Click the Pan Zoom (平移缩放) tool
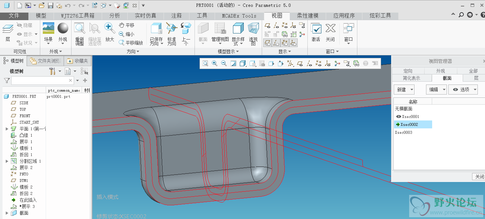The image size is (485, 219). (131, 42)
